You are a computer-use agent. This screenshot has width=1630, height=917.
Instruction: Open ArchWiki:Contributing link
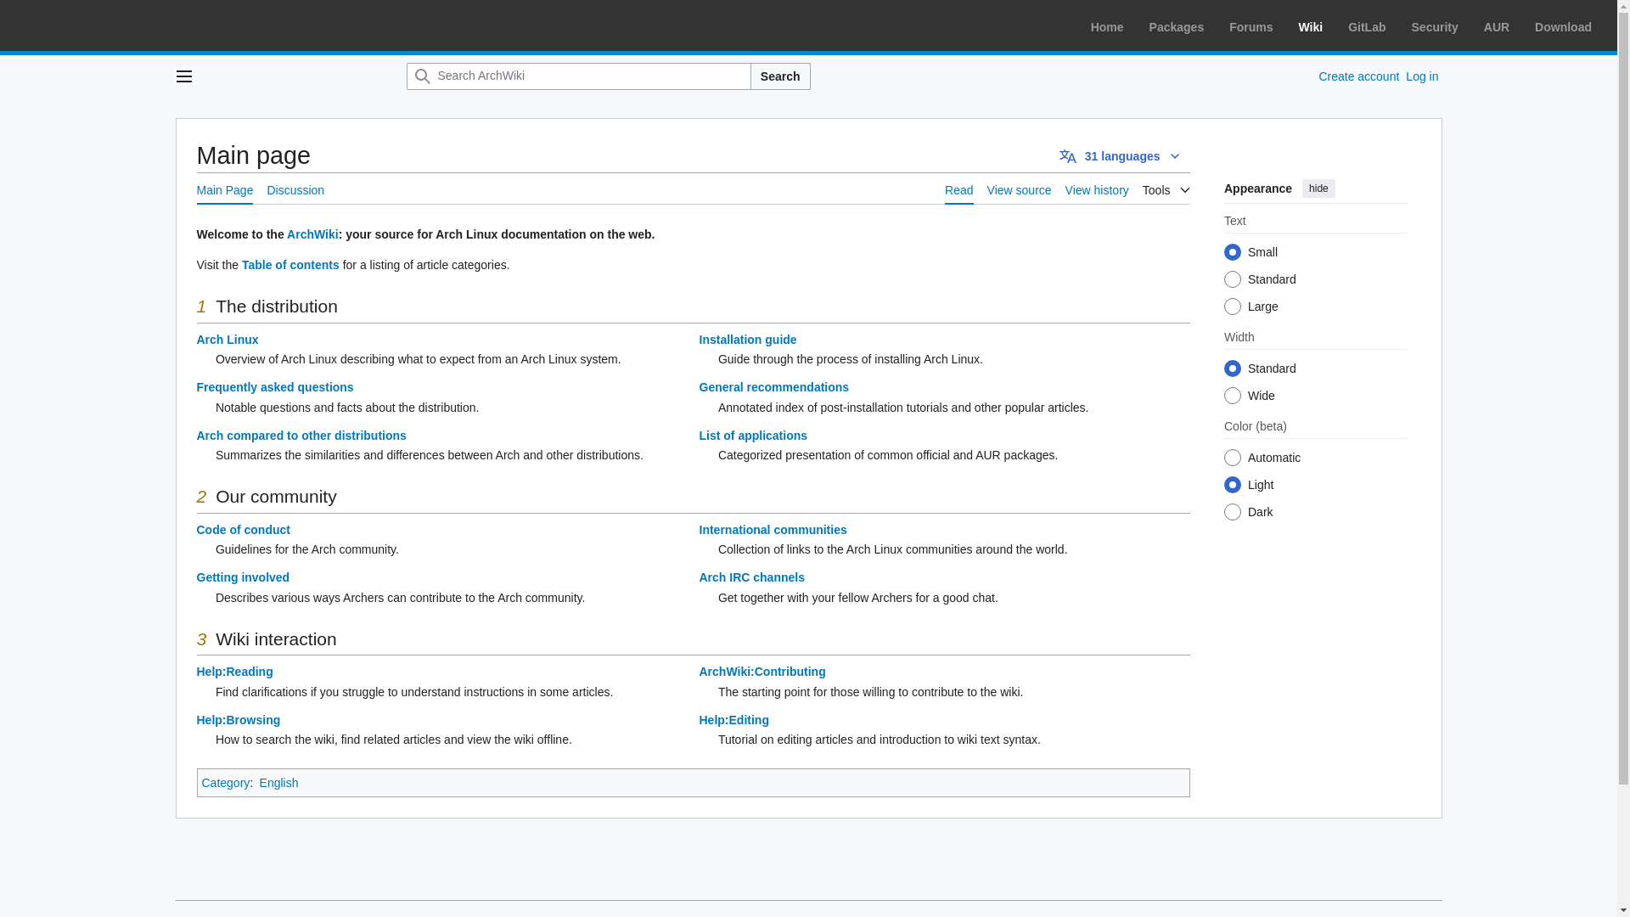tap(762, 672)
